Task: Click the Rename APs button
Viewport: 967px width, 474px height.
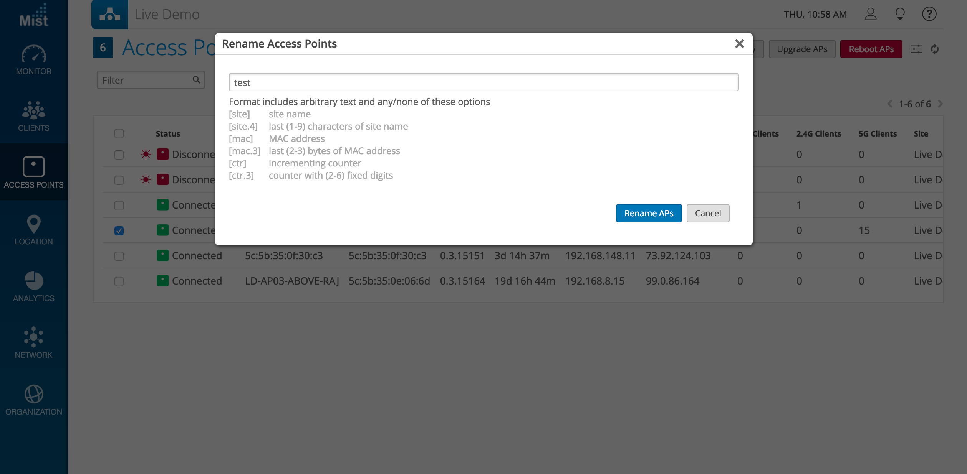Action: pyautogui.click(x=649, y=213)
